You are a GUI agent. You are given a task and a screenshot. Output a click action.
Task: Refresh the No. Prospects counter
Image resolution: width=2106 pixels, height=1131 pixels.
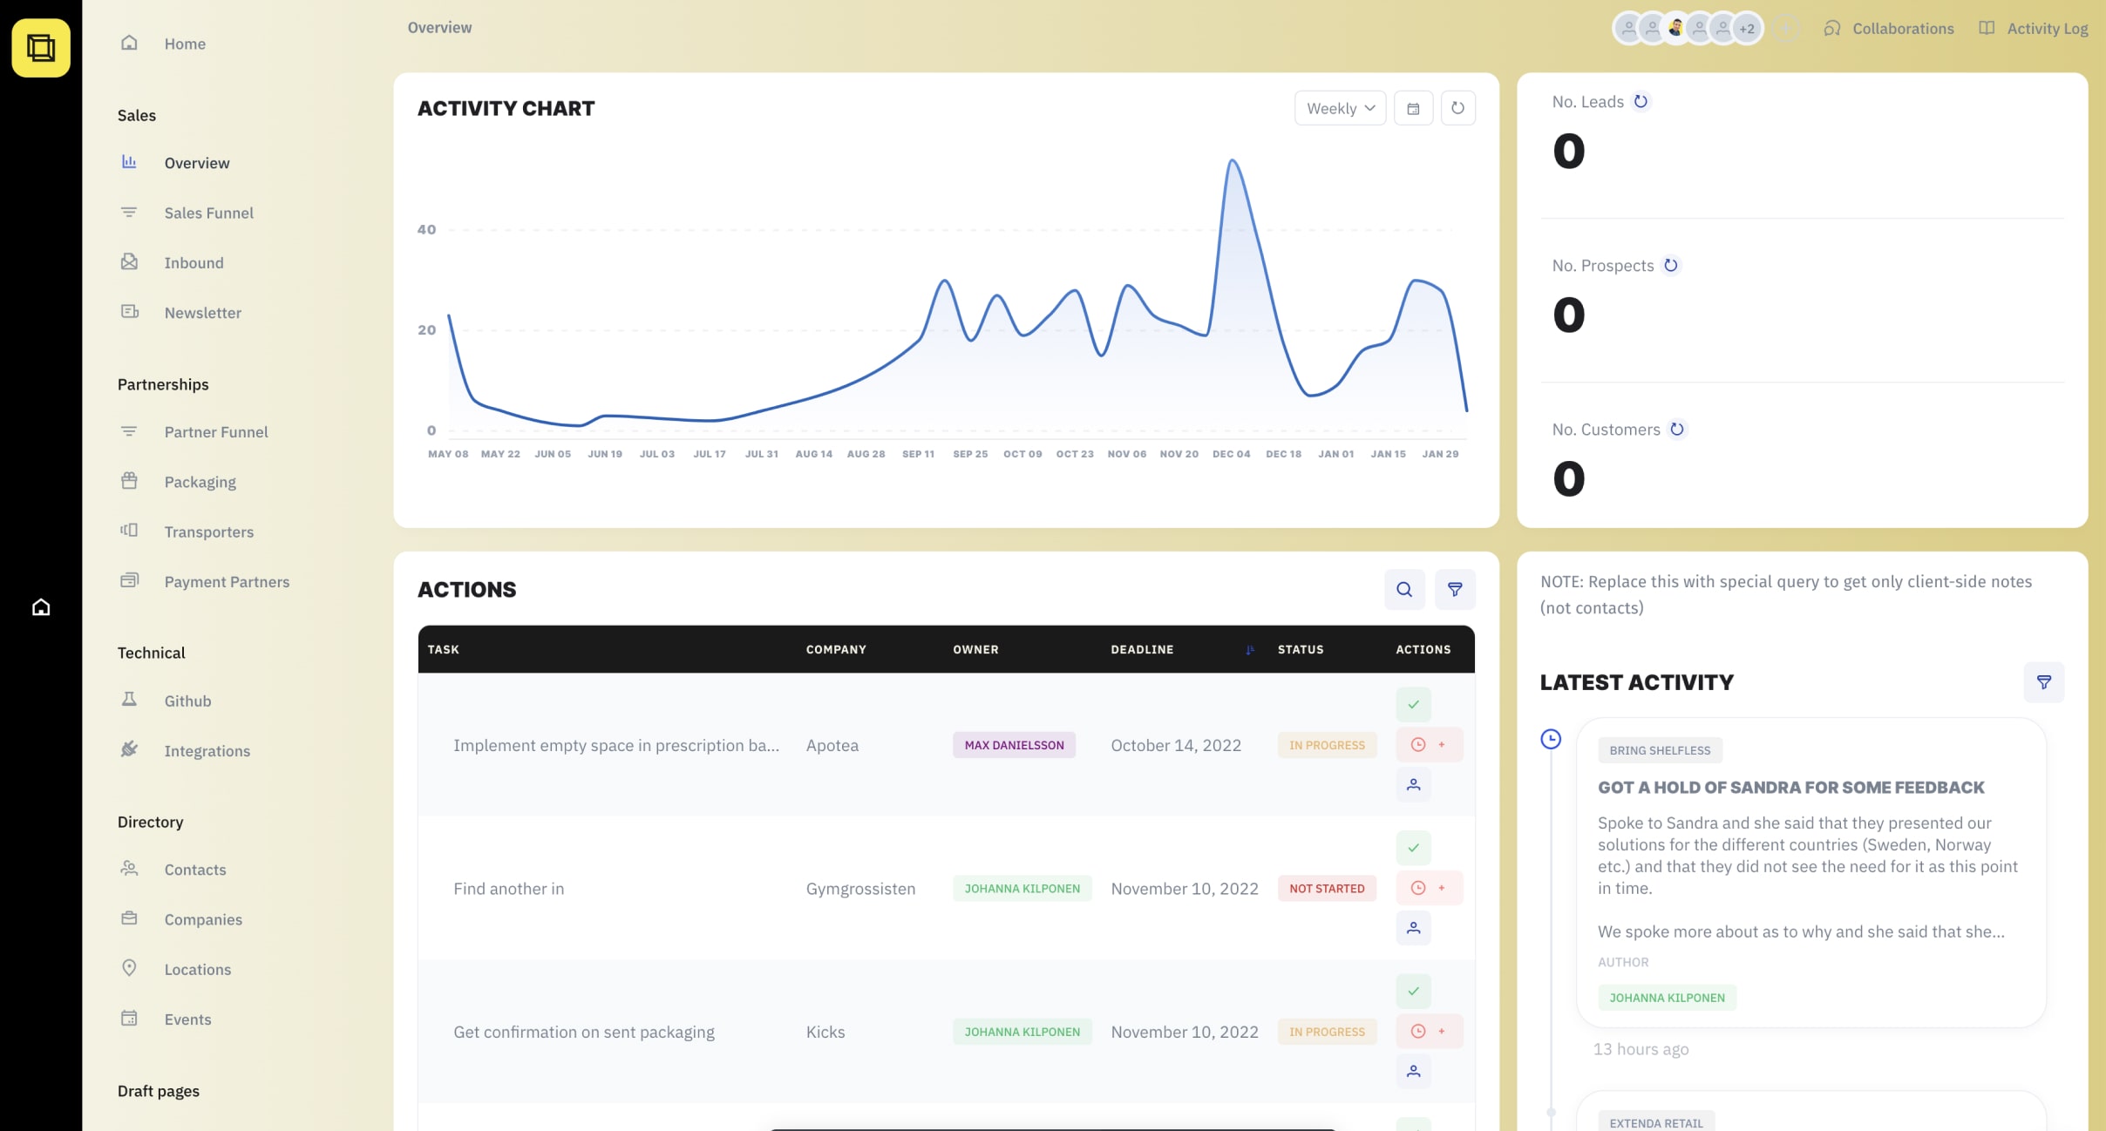click(1672, 265)
